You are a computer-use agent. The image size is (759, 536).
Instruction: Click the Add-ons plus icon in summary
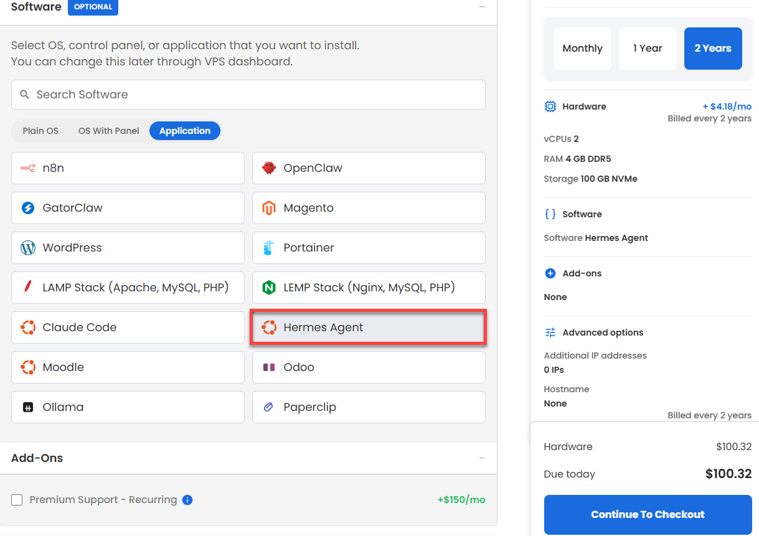(x=550, y=273)
